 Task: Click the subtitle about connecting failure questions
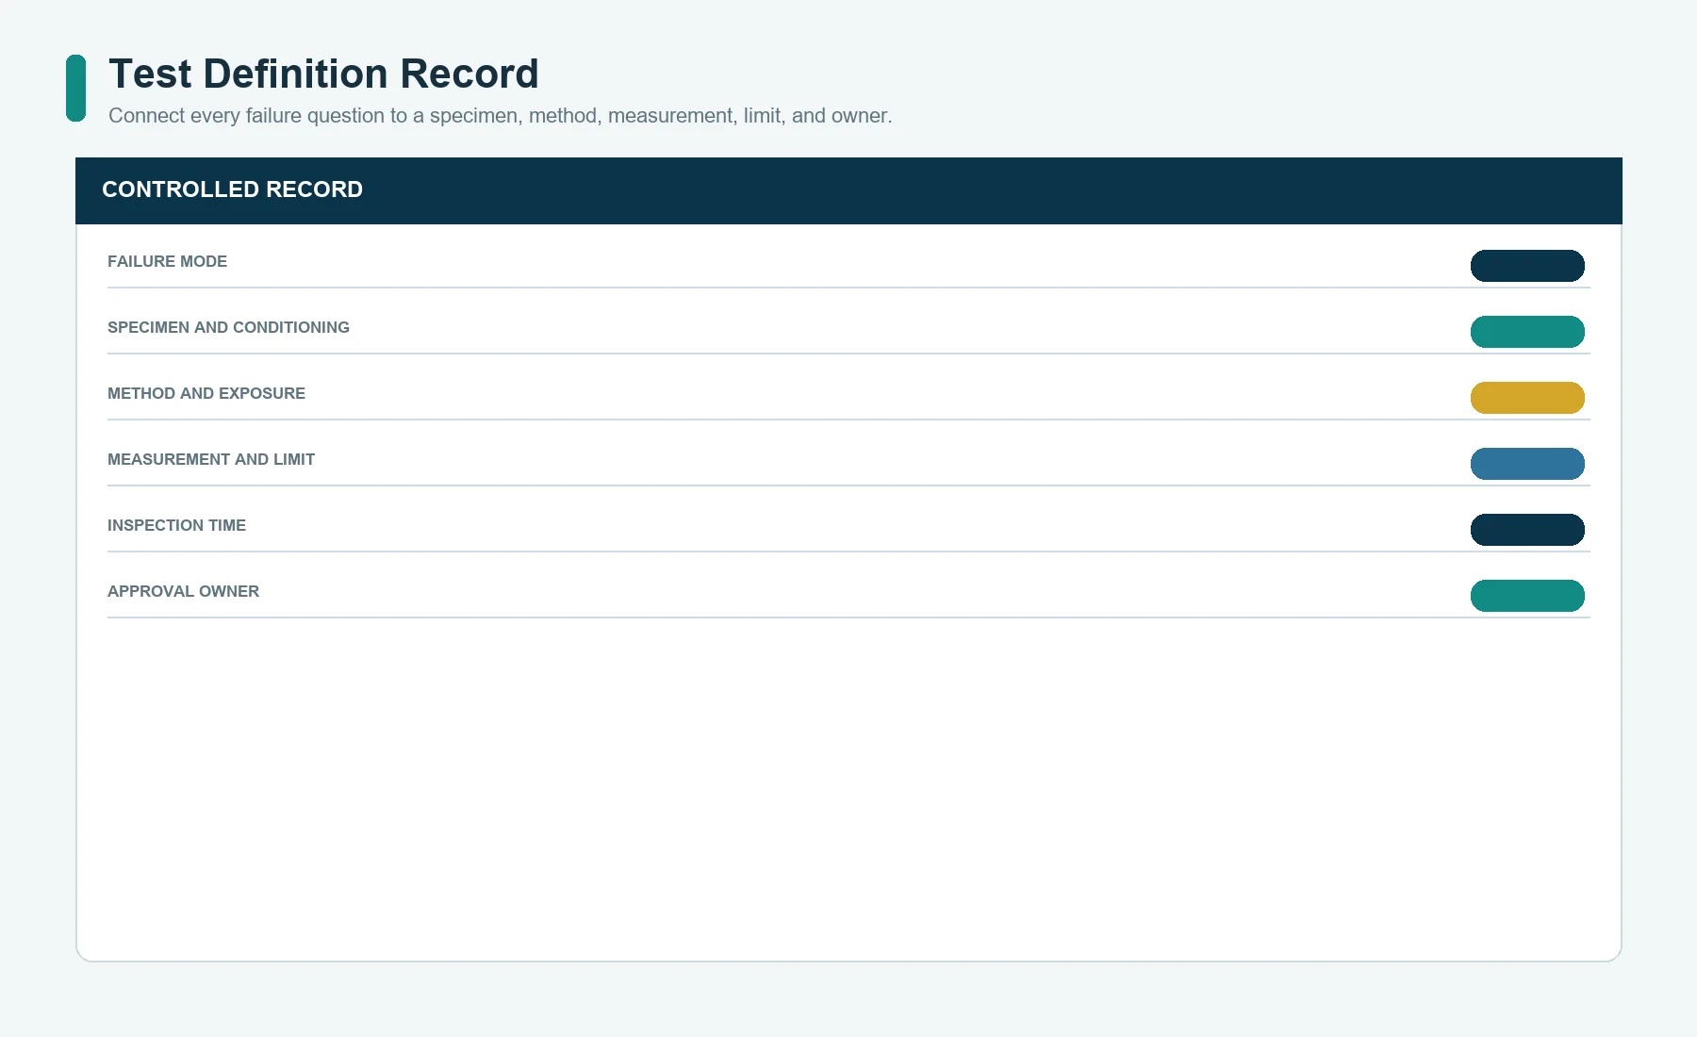500,116
